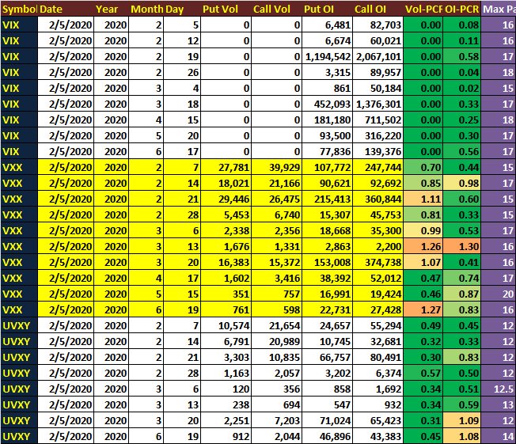This screenshot has width=516, height=444.
Task: Click the OI-PCR header cell
Action: tap(462, 9)
